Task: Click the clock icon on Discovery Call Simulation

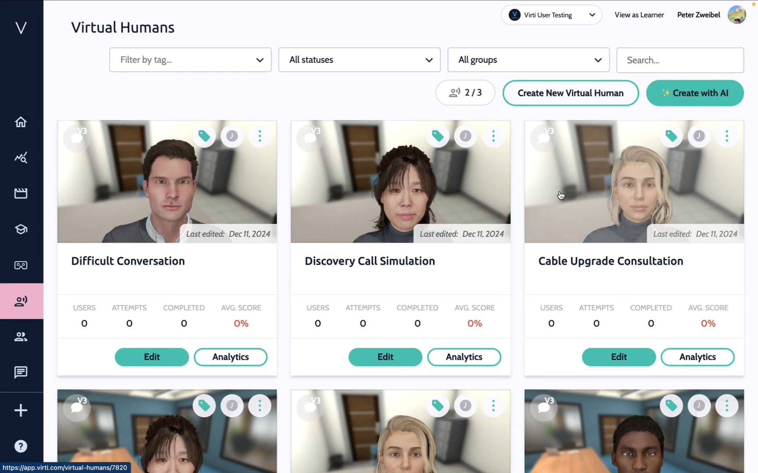Action: coord(465,136)
